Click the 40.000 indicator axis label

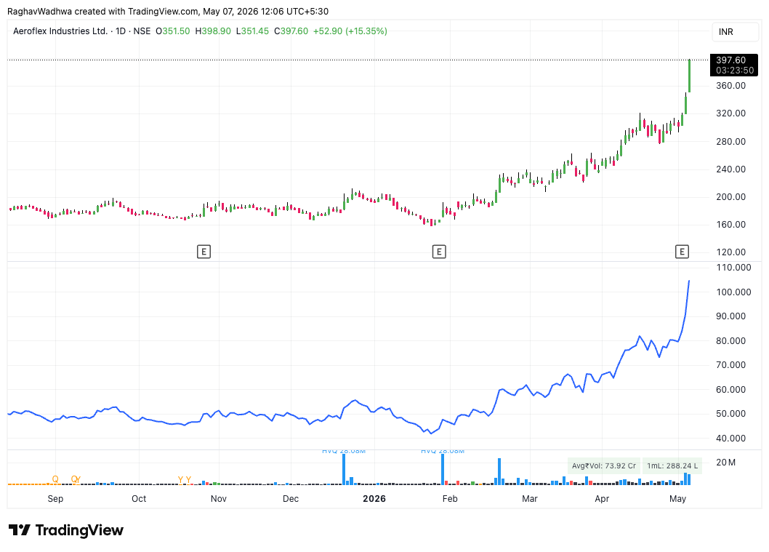(x=730, y=438)
